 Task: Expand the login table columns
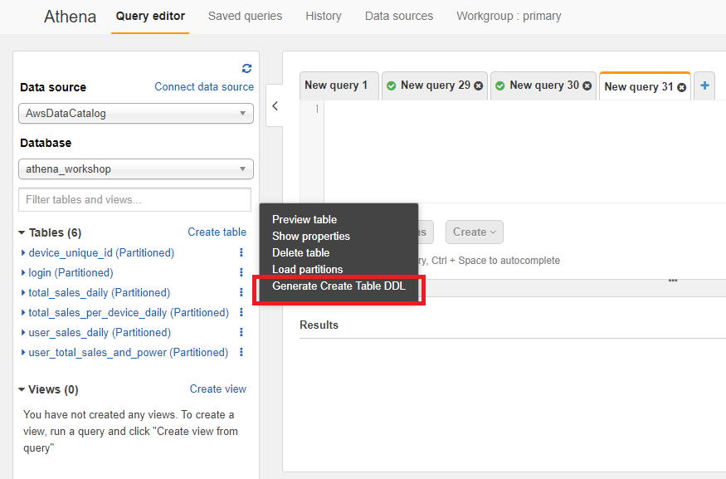click(23, 273)
